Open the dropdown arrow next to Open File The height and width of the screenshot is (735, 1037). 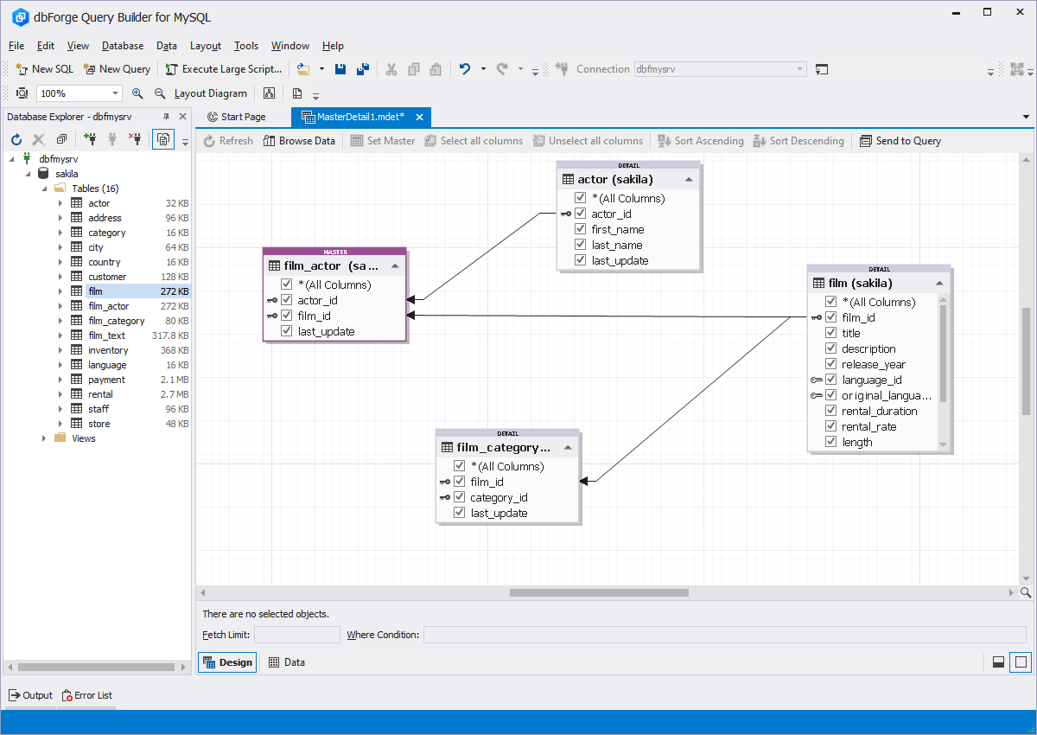coord(321,69)
